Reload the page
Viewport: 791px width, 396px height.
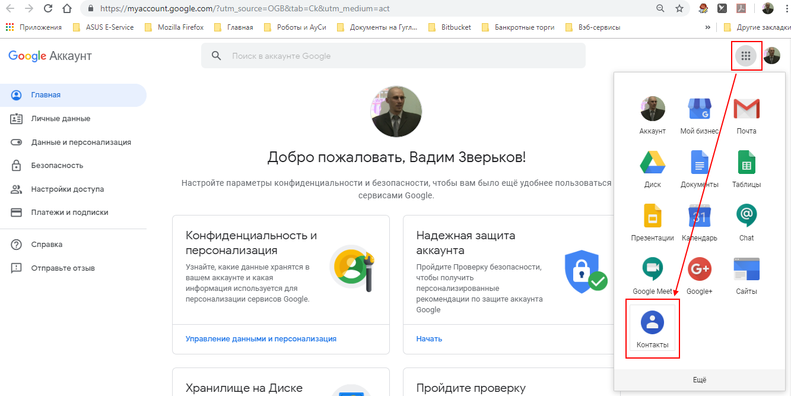[48, 9]
